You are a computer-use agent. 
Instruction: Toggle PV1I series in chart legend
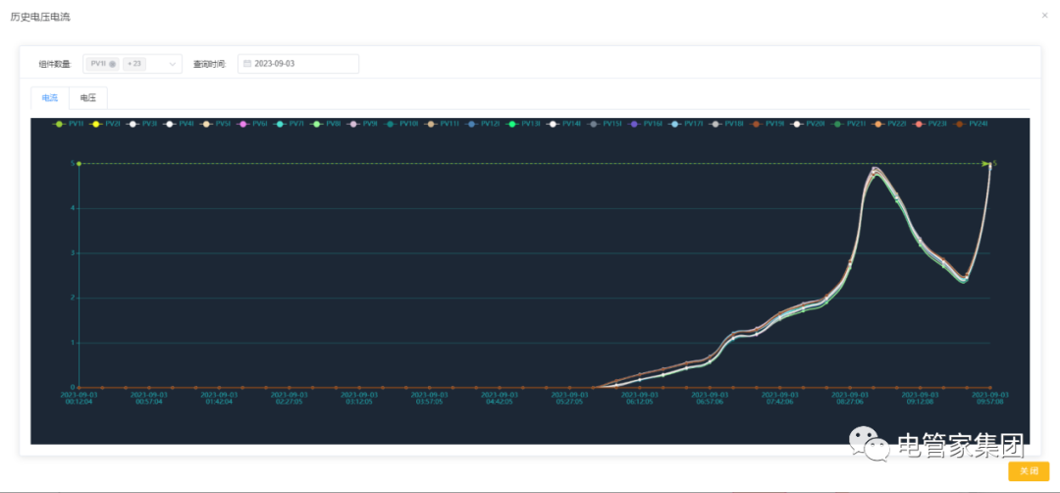point(59,124)
